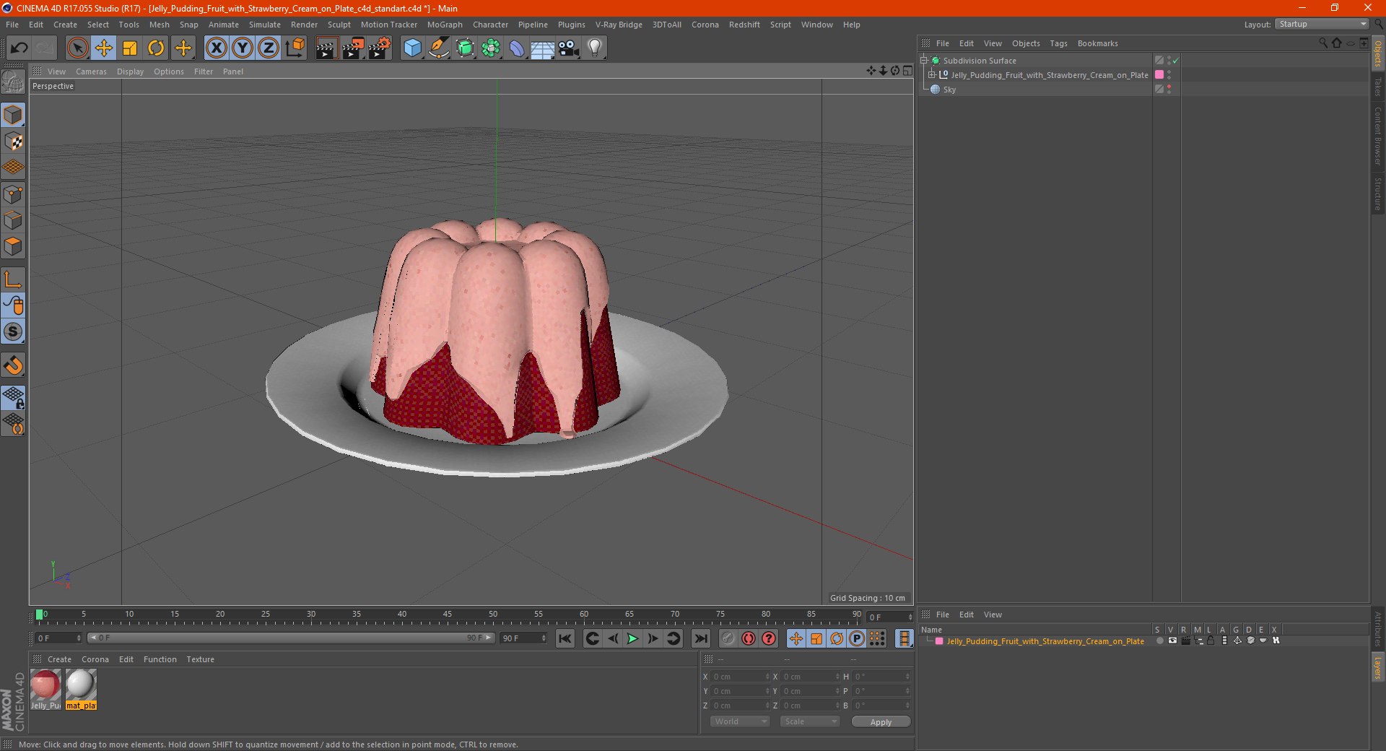The height and width of the screenshot is (751, 1386).
Task: Switch coordinate system icon
Action: point(295,48)
